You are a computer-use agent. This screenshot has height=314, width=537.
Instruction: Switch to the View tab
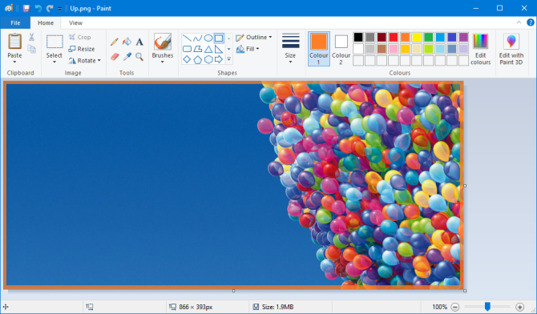pyautogui.click(x=75, y=22)
